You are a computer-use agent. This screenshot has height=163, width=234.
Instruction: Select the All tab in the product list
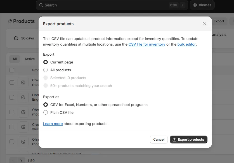point(15,59)
